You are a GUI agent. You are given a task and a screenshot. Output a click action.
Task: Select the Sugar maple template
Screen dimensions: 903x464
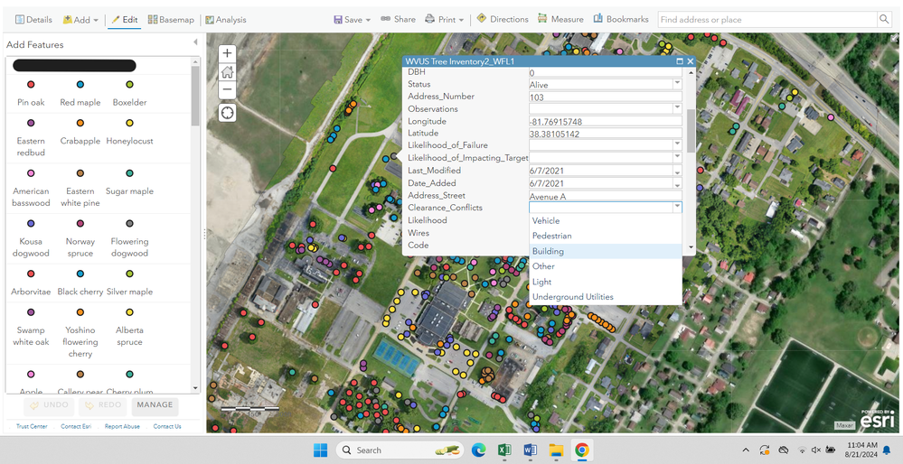[129, 182]
